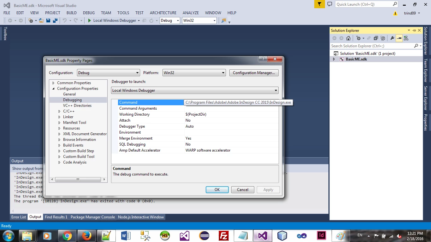This screenshot has width=431, height=242.
Task: Open the Platform dropdown in Property Pages
Action: [194, 73]
